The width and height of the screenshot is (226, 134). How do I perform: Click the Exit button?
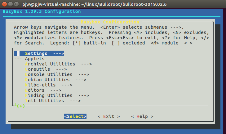109,116
